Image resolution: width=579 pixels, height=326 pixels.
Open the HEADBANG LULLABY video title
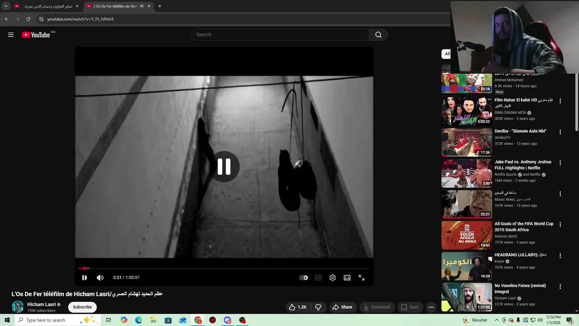tap(520, 255)
